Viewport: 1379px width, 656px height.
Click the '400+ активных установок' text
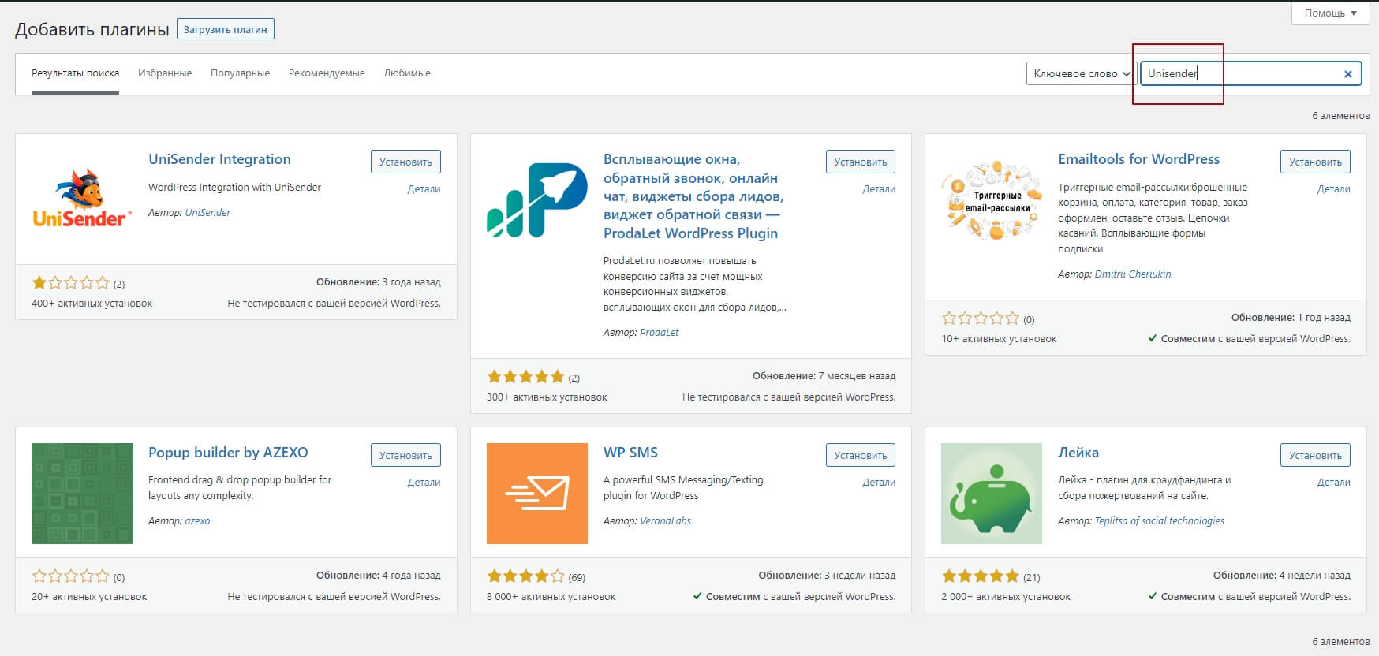(x=92, y=304)
